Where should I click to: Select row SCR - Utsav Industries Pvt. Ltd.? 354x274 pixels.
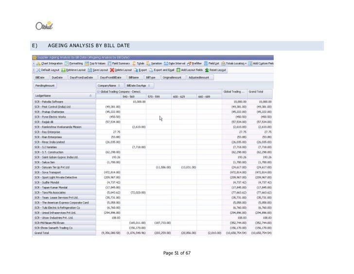point(64,218)
